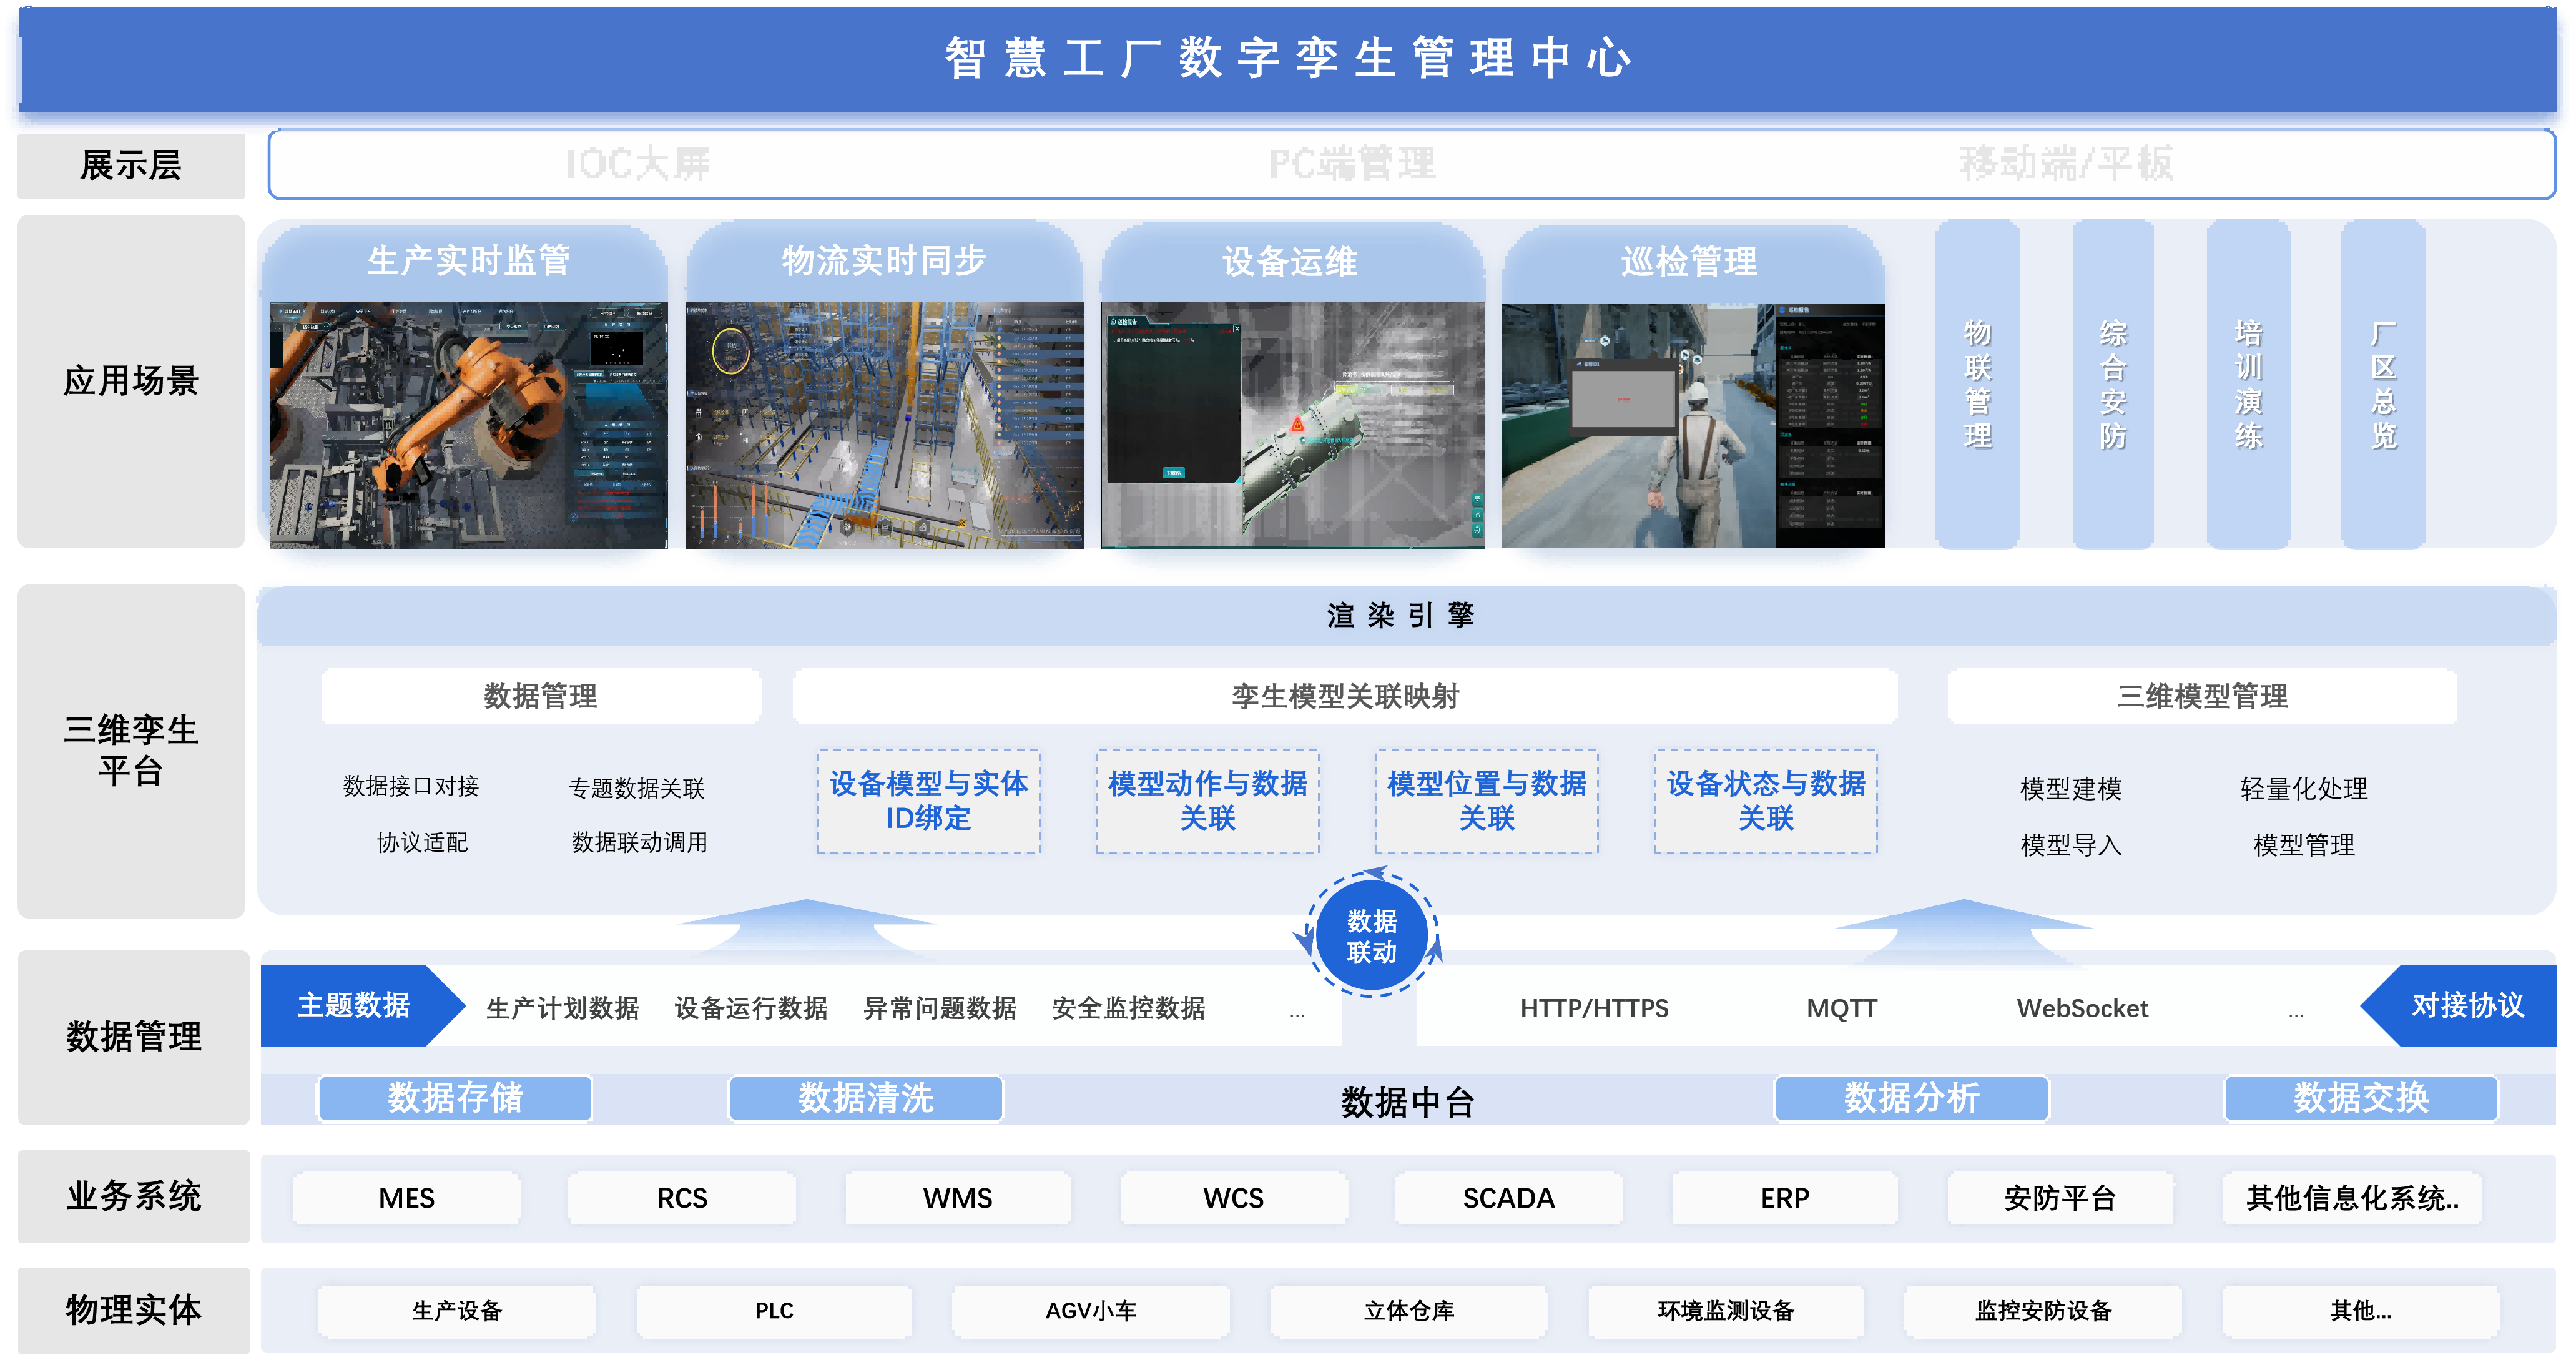Viewport: 2576px width, 1355px height.
Task: Select the MES business system box
Action: (406, 1198)
